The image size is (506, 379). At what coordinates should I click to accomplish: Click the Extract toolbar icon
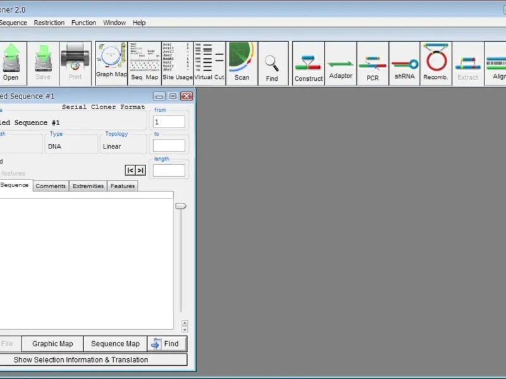point(468,63)
